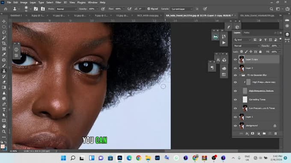Viewport: 291px width, 163px height.
Task: Select the Frame tool
Action: (4, 49)
